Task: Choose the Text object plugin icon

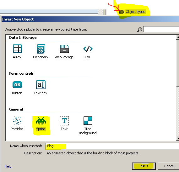Action: click(64, 121)
